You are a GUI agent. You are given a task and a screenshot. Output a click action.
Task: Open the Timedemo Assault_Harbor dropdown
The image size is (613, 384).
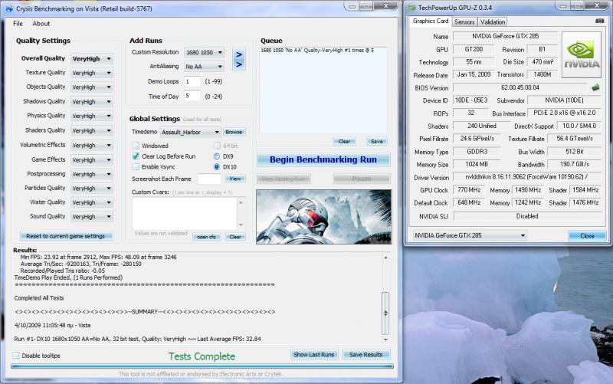[190, 132]
